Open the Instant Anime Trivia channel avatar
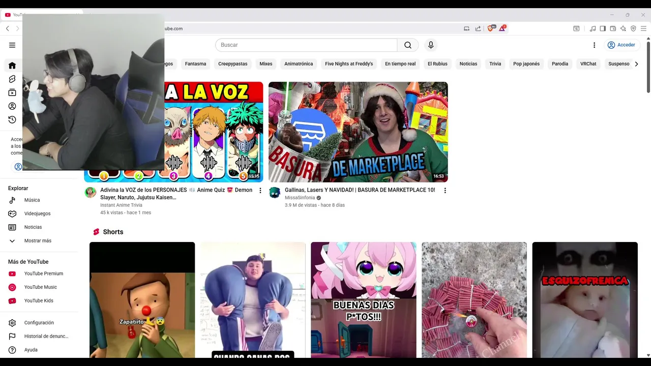This screenshot has height=366, width=651. (x=91, y=192)
